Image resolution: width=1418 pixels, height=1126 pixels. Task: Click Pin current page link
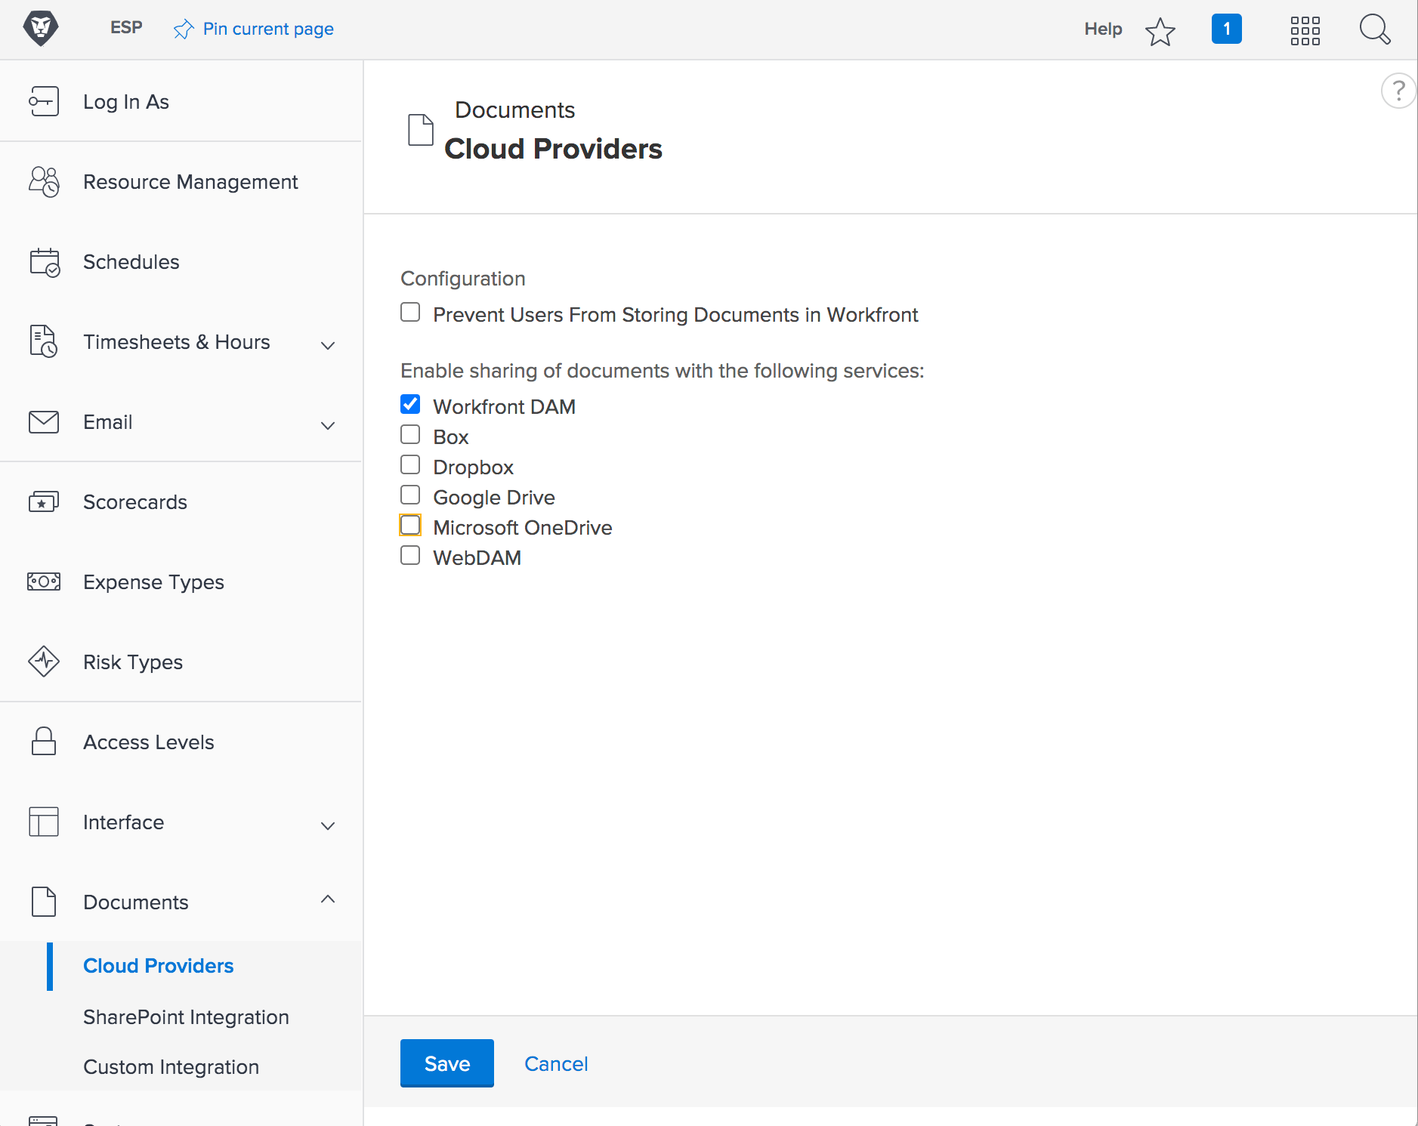click(267, 29)
